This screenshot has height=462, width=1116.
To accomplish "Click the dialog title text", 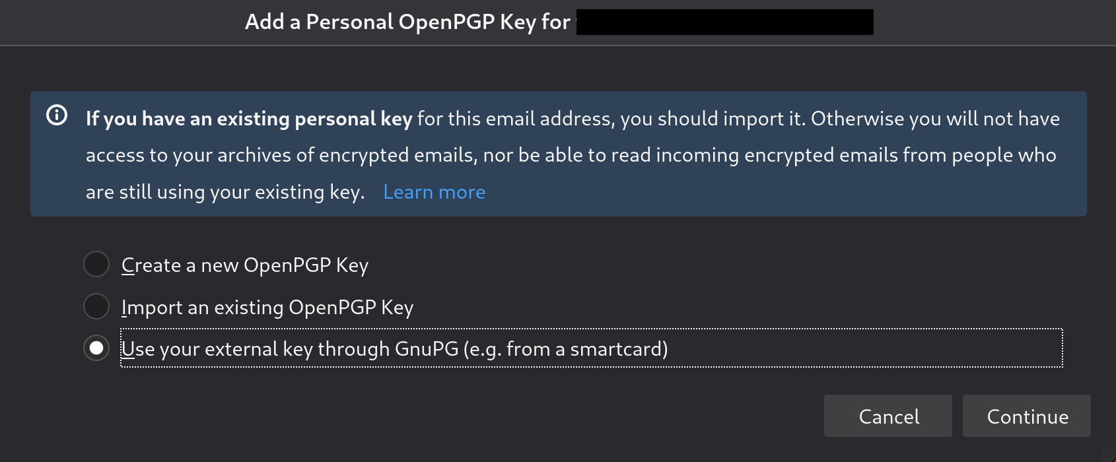I will [x=407, y=20].
